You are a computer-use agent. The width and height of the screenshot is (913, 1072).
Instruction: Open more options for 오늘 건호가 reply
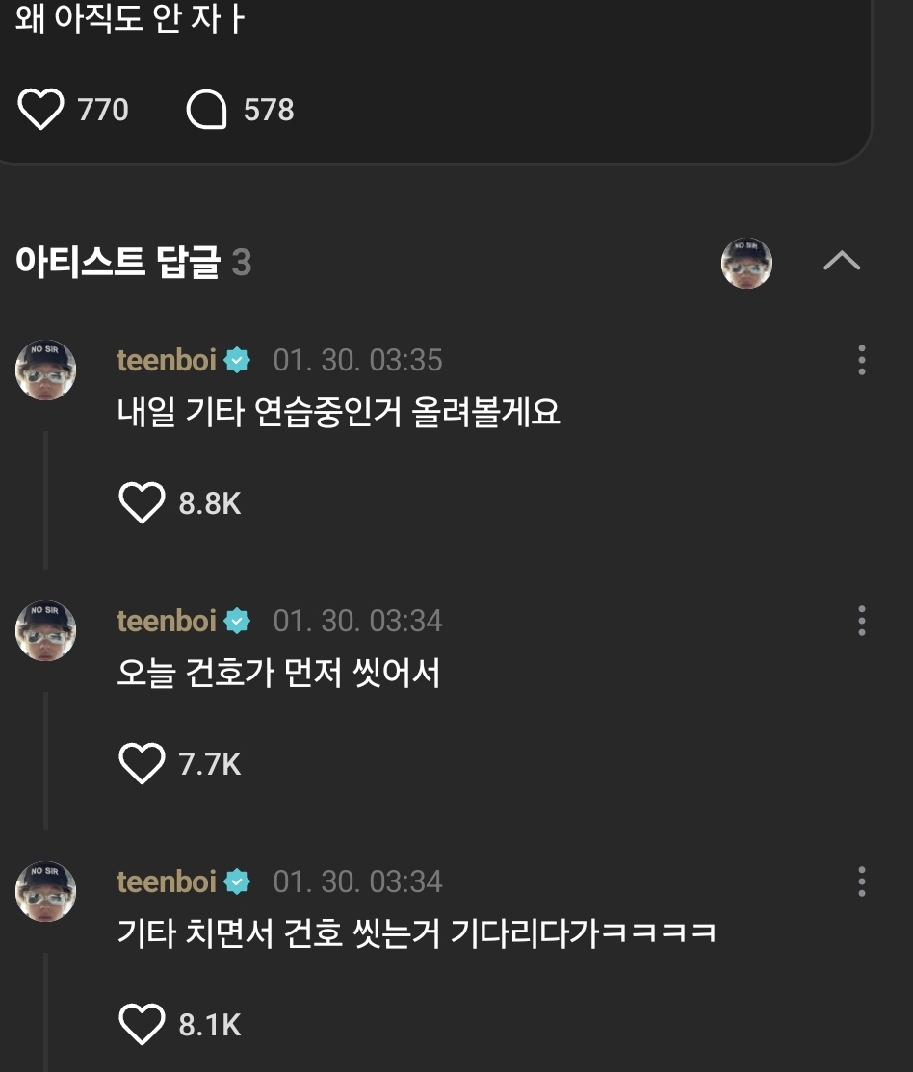pos(862,621)
